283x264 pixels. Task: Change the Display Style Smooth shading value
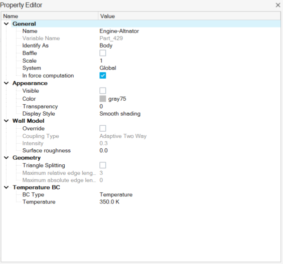tap(120, 114)
